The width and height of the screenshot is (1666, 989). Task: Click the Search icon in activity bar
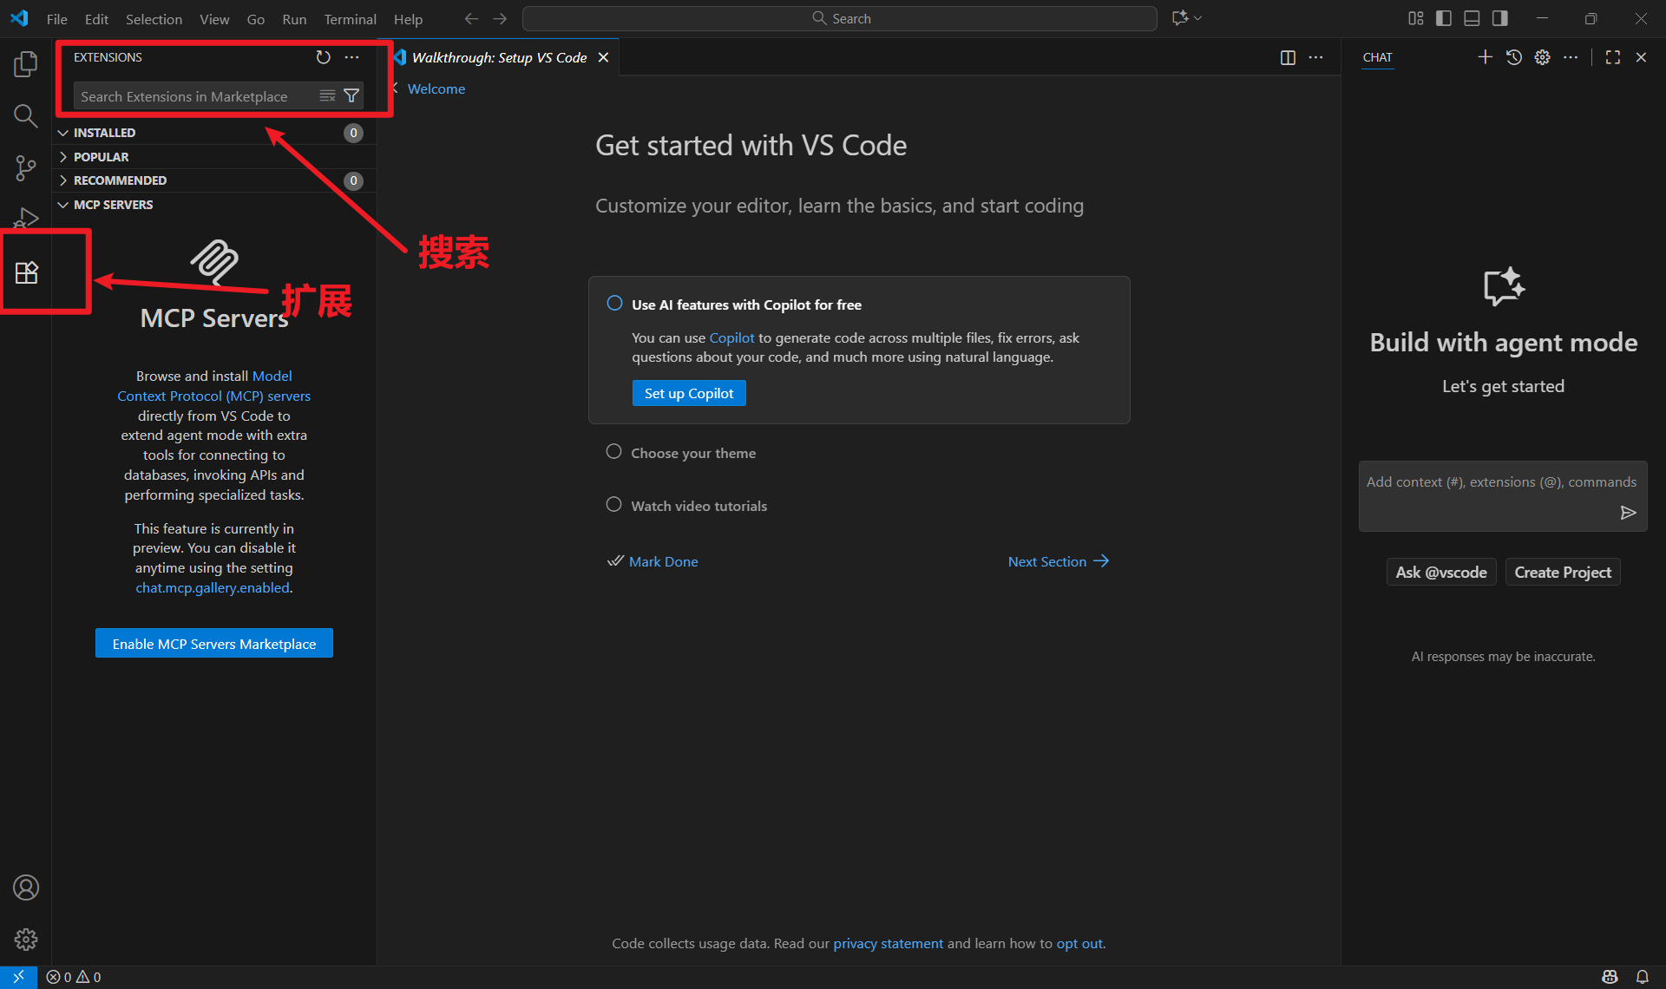click(26, 115)
